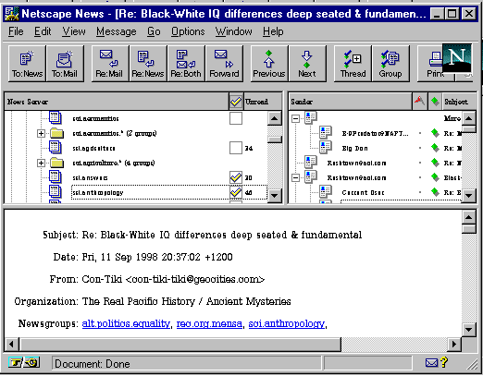Screen dimensions: 483x376
Task: Open the File menu
Action: coord(16,31)
